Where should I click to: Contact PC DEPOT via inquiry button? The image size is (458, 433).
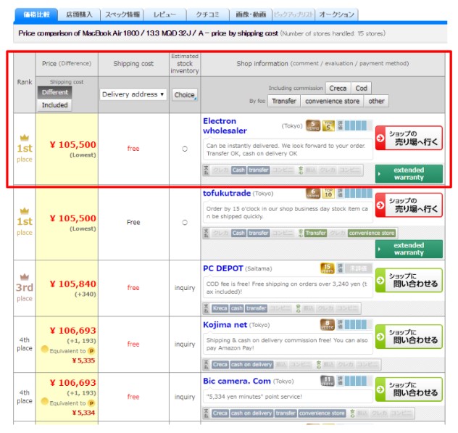point(409,280)
